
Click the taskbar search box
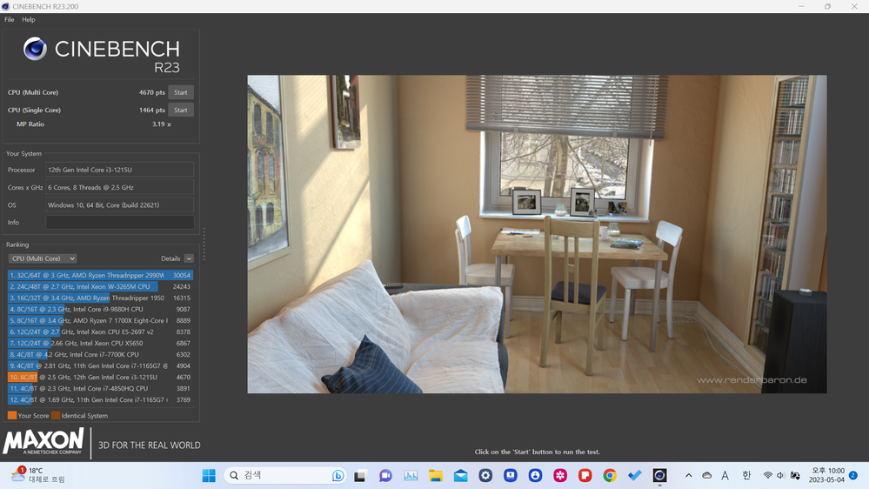[285, 475]
